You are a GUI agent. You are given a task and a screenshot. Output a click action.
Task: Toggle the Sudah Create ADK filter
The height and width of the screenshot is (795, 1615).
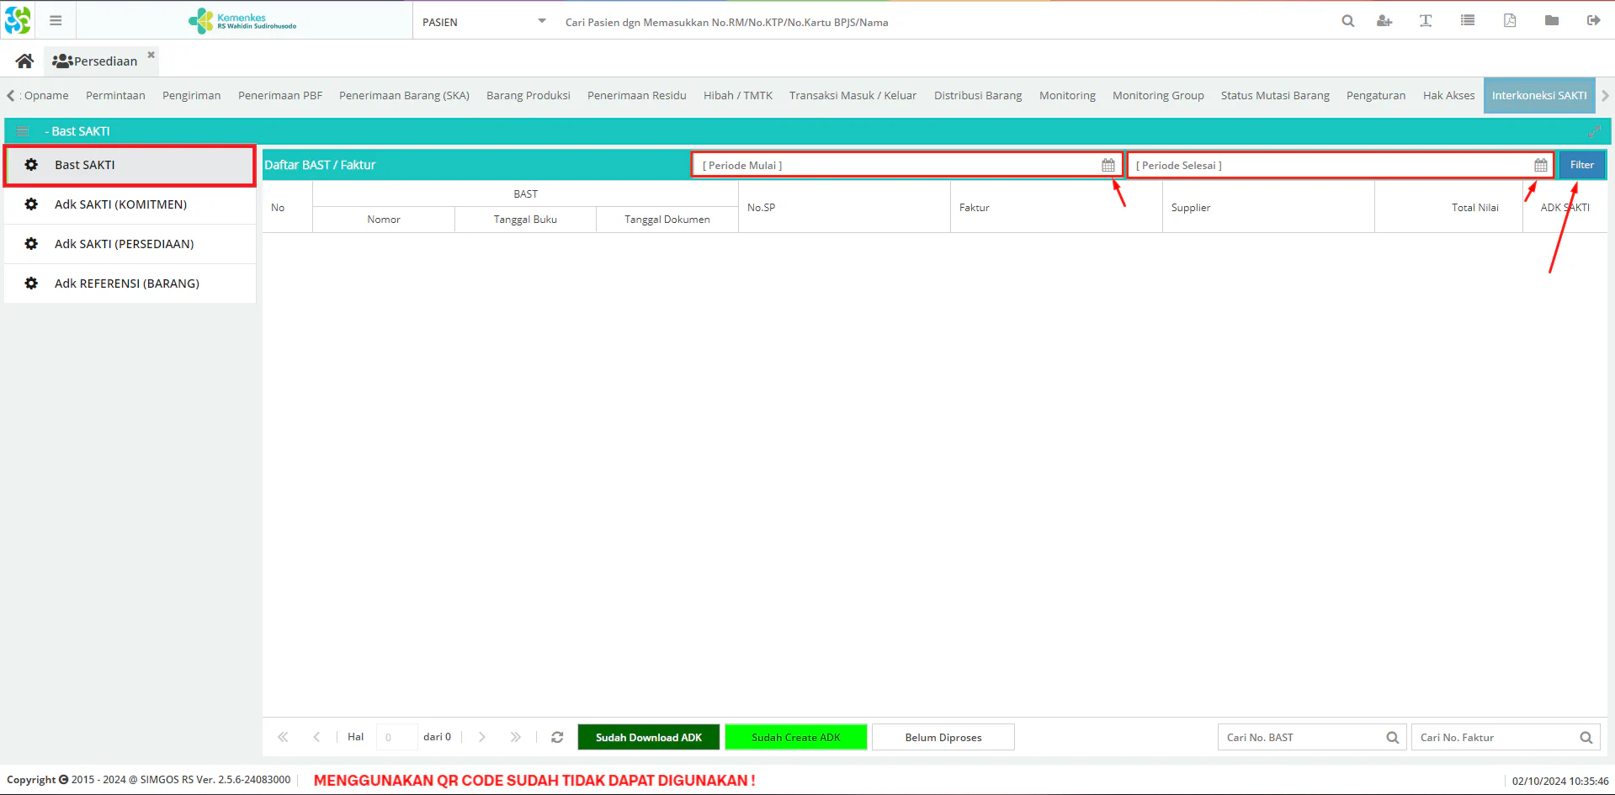point(796,737)
